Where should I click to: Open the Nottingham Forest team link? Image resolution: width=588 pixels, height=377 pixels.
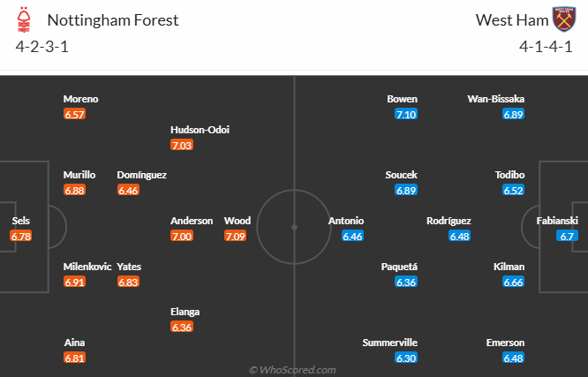click(x=112, y=19)
